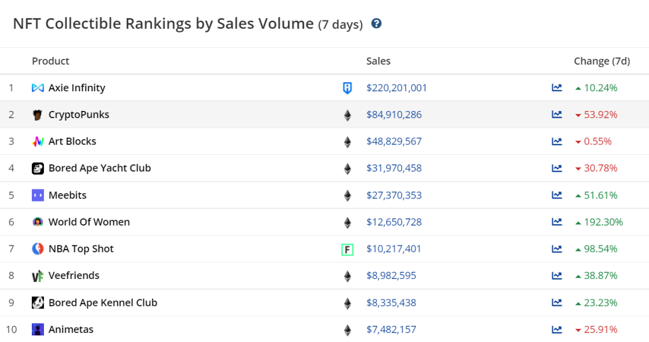Click the Bored Ape Kennel Club logo icon
The image size is (649, 342).
38,303
